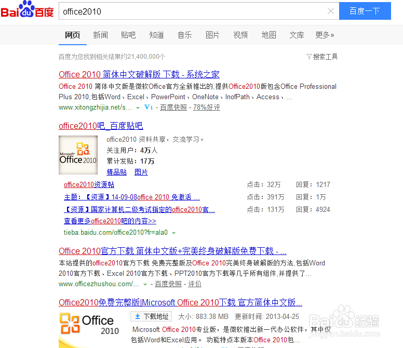Switch to the 图片 tab
403x348 pixels.
coord(212,35)
